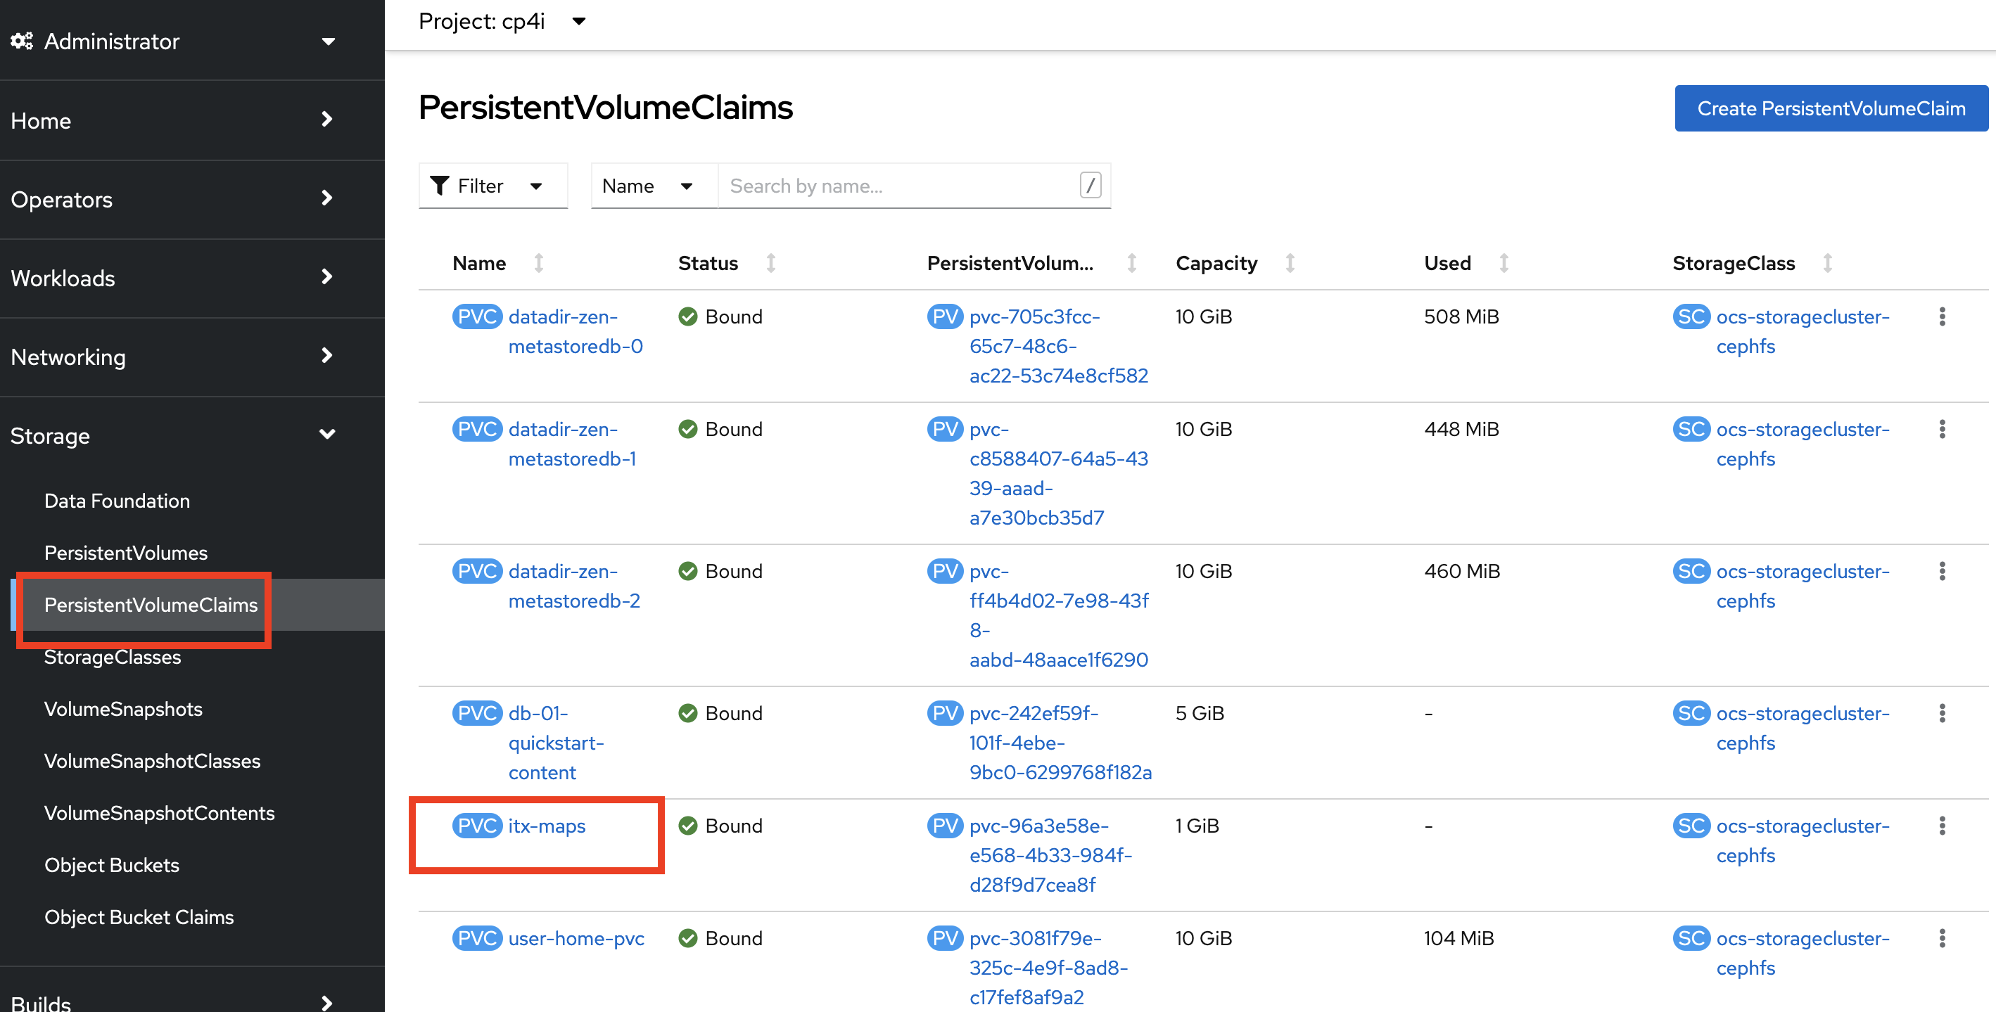Switch the Administrator perspective dropdown
1996x1012 pixels.
coord(174,41)
